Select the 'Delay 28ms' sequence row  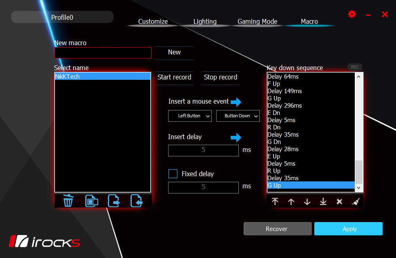point(311,149)
